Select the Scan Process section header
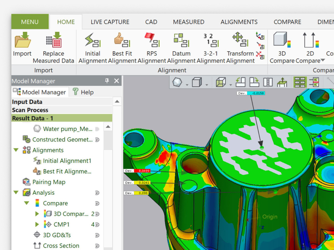This screenshot has width=334, height=250. pyautogui.click(x=30, y=110)
